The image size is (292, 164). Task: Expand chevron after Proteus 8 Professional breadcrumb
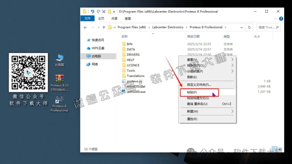pyautogui.click(x=225, y=27)
